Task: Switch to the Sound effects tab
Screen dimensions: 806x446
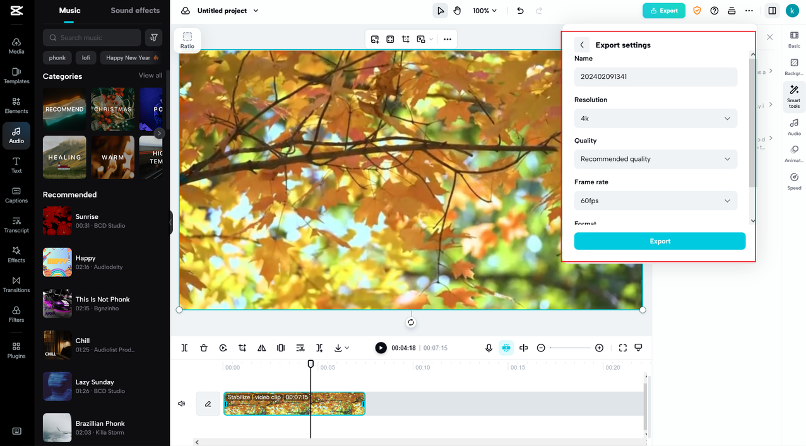Action: (135, 11)
